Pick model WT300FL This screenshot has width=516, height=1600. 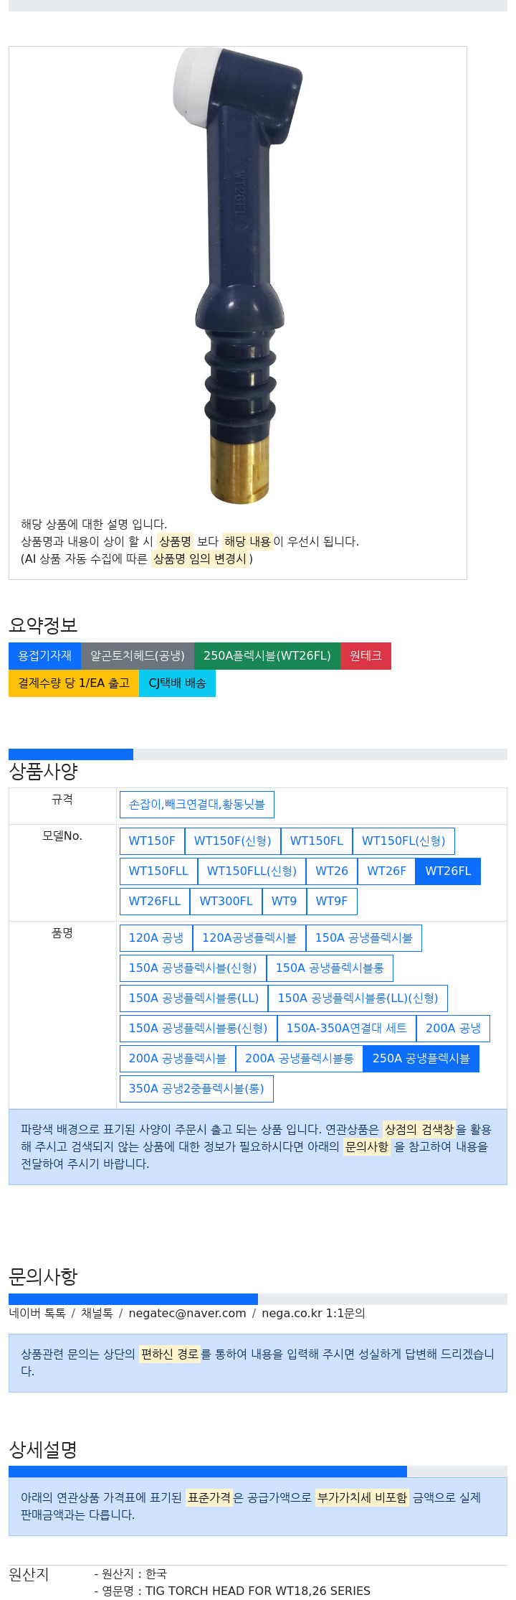pos(226,901)
